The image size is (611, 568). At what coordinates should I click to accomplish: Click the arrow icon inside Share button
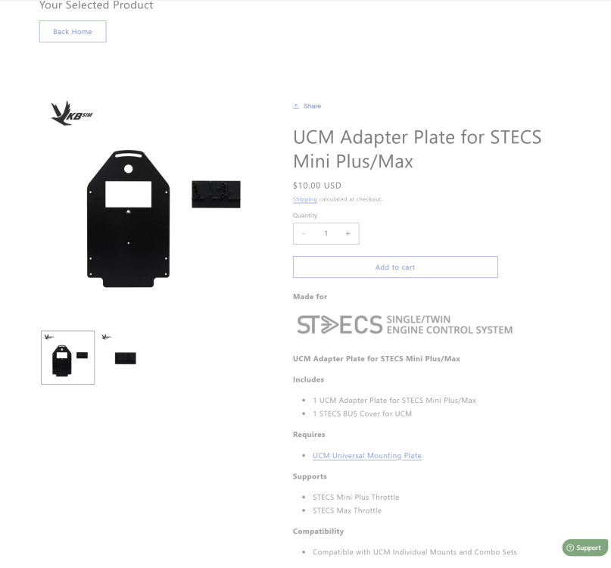click(295, 106)
